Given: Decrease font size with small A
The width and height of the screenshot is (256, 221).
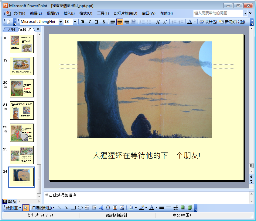Looking at the screenshot, I should coord(165,22).
